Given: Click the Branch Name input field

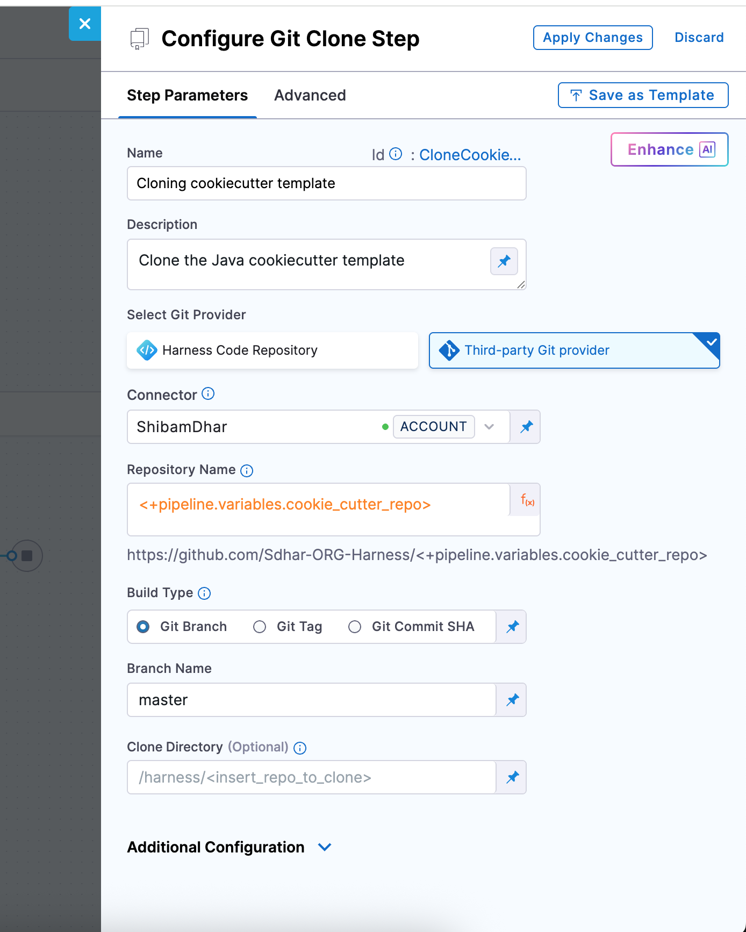Looking at the screenshot, I should click(x=312, y=700).
